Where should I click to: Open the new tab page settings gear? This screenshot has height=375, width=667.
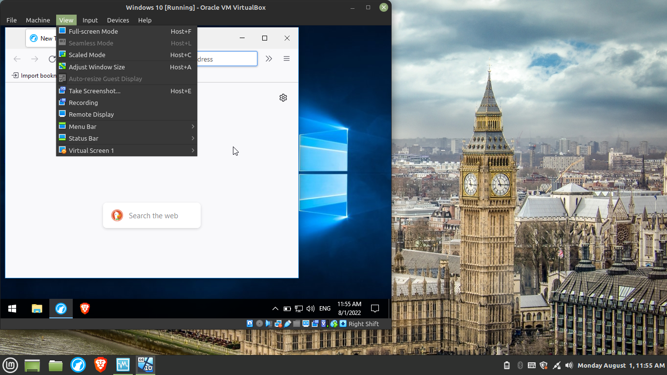click(283, 97)
